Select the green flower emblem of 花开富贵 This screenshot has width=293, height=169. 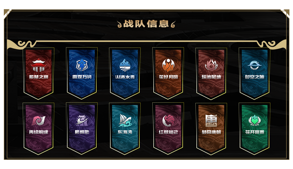[x=254, y=120]
